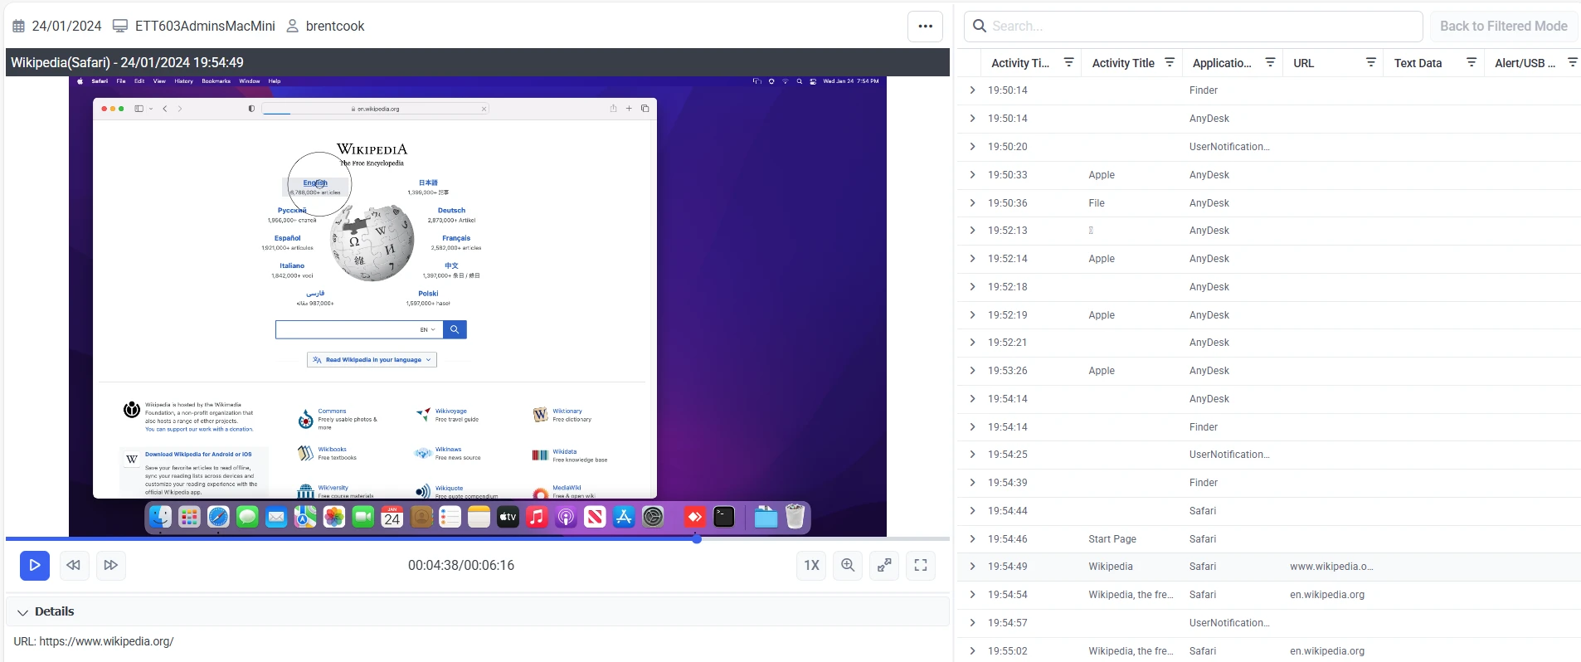Filter the Activity Title column
This screenshot has width=1581, height=662.
1170,62
